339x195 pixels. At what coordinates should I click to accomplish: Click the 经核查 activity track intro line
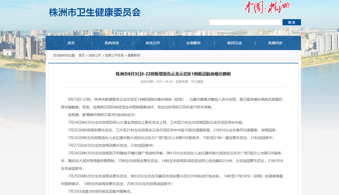coord(97,115)
